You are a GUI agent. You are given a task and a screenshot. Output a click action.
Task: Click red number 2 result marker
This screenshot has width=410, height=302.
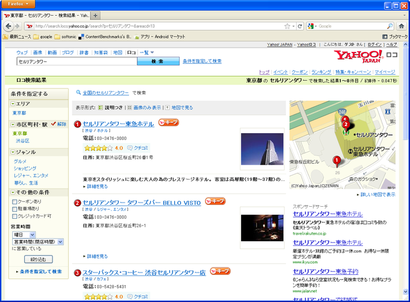click(77, 203)
